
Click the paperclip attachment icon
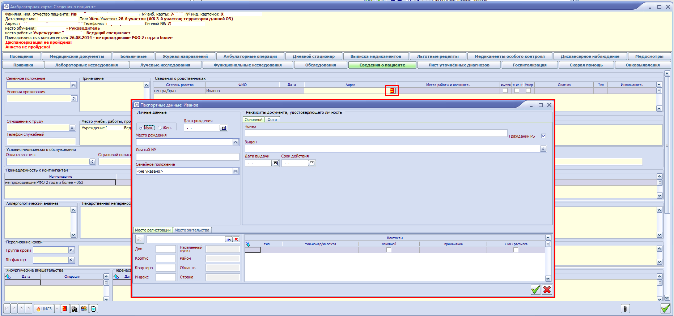coord(625,308)
